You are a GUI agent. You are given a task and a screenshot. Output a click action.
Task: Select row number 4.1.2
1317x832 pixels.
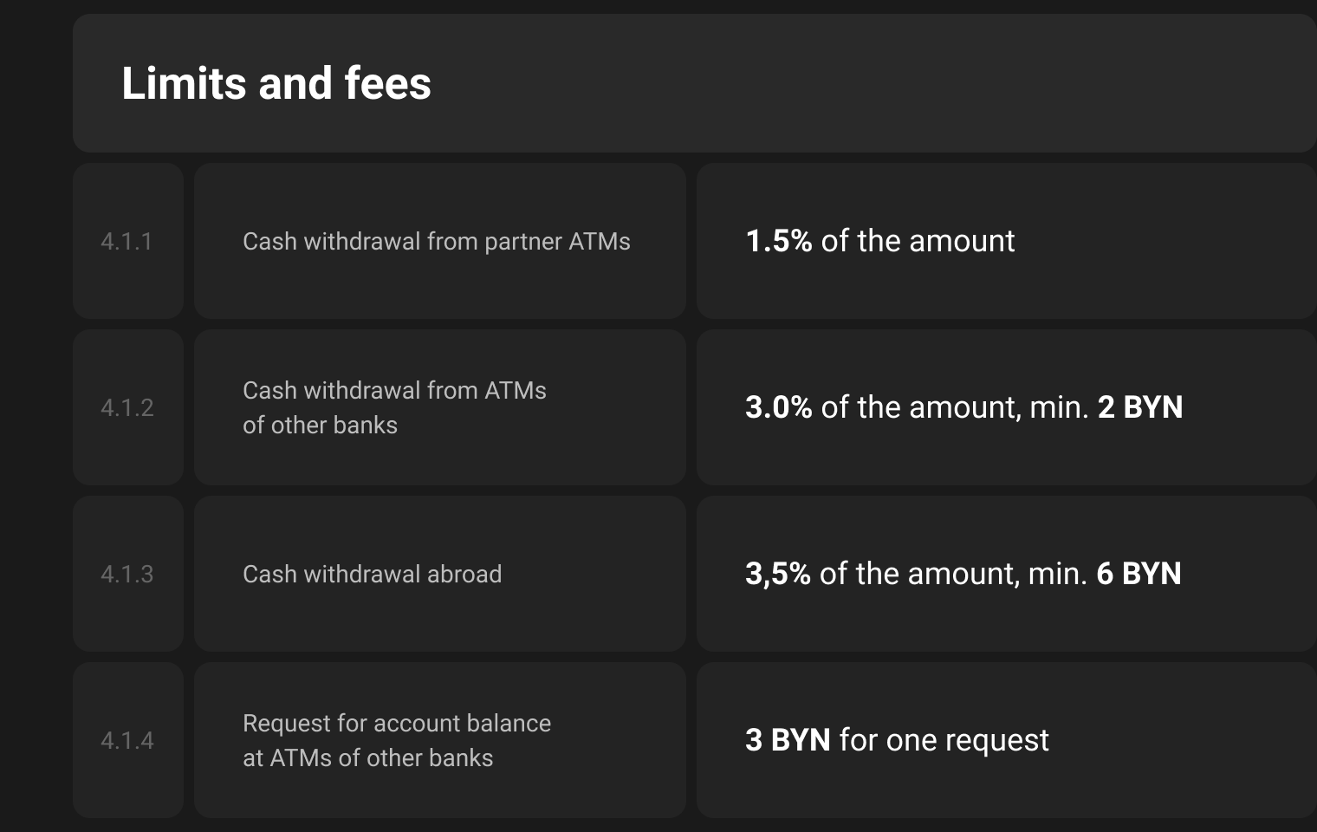[127, 407]
